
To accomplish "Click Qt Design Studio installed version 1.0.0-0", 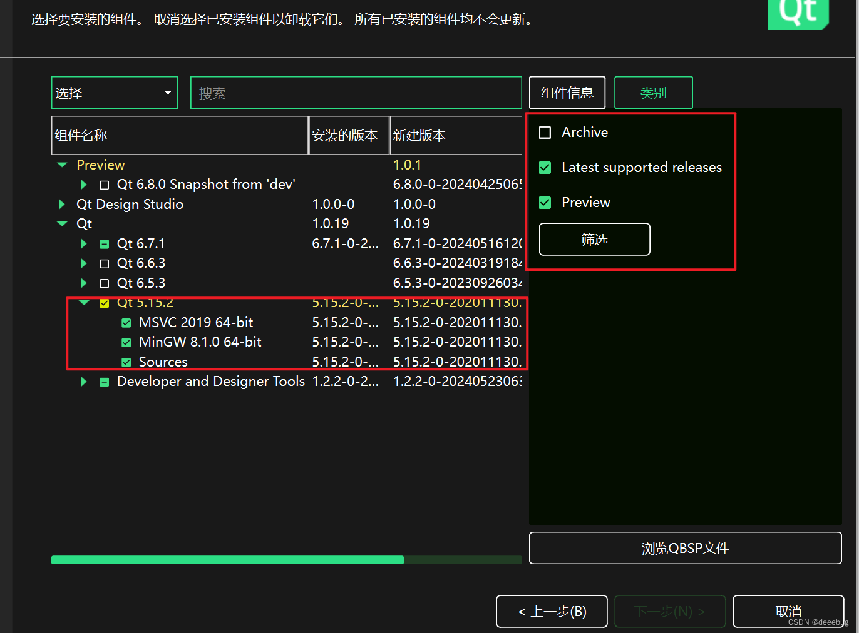I will click(333, 205).
